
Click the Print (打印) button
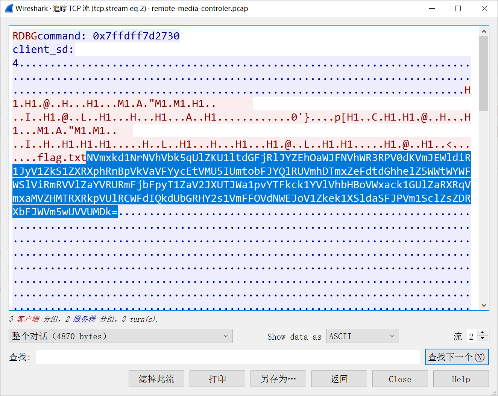pyautogui.click(x=217, y=379)
